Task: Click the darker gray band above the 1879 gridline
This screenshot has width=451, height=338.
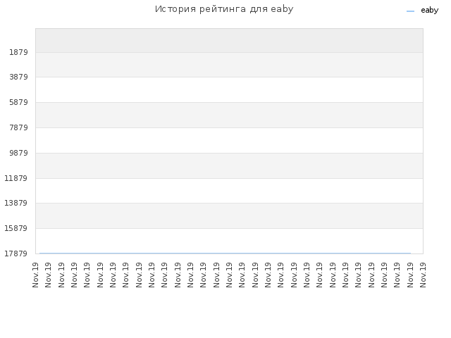Action: coord(229,41)
